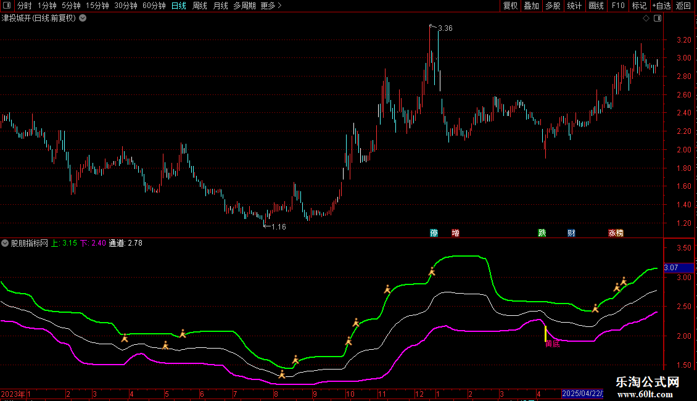Click the 津投城开(日线.前复权) title
The width and height of the screenshot is (697, 401).
pos(39,19)
